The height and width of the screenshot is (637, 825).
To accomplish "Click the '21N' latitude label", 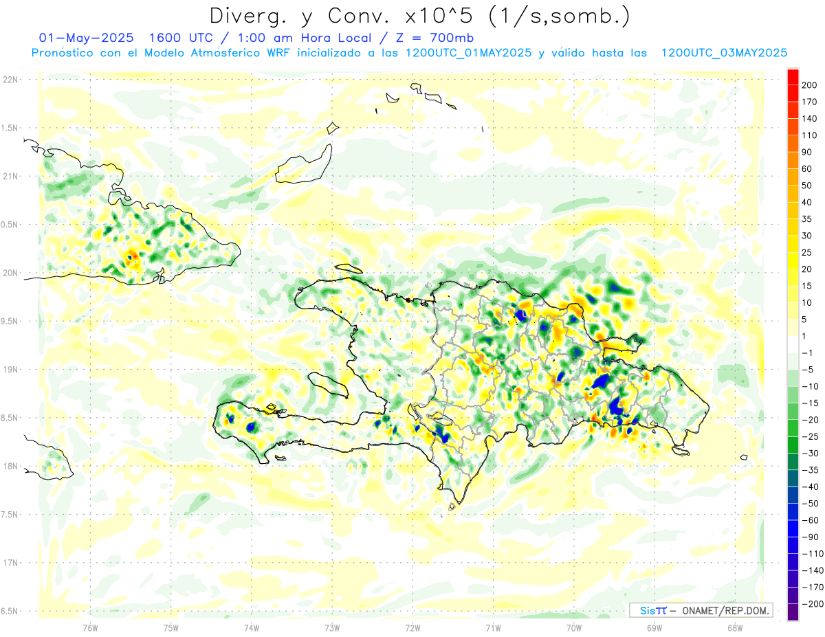I will point(10,176).
